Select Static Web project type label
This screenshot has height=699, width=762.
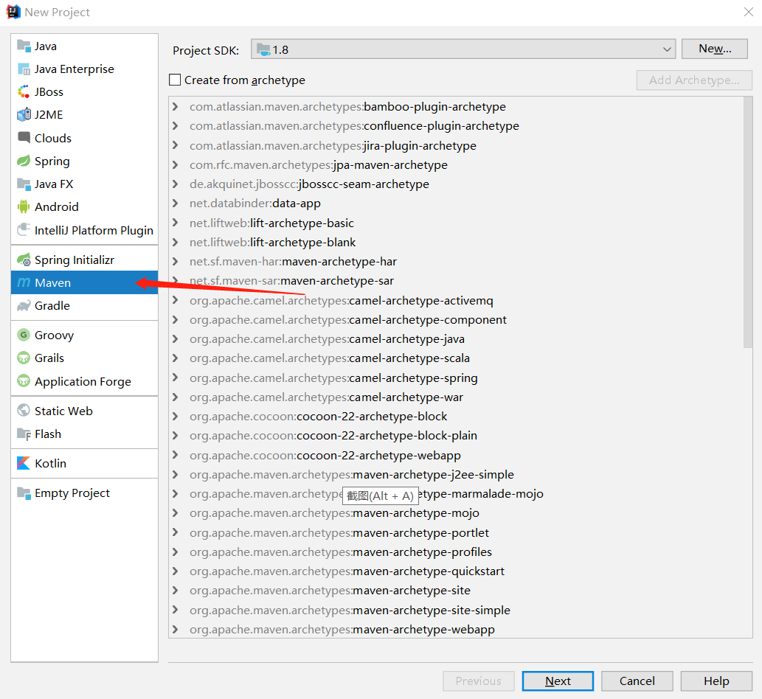63,411
